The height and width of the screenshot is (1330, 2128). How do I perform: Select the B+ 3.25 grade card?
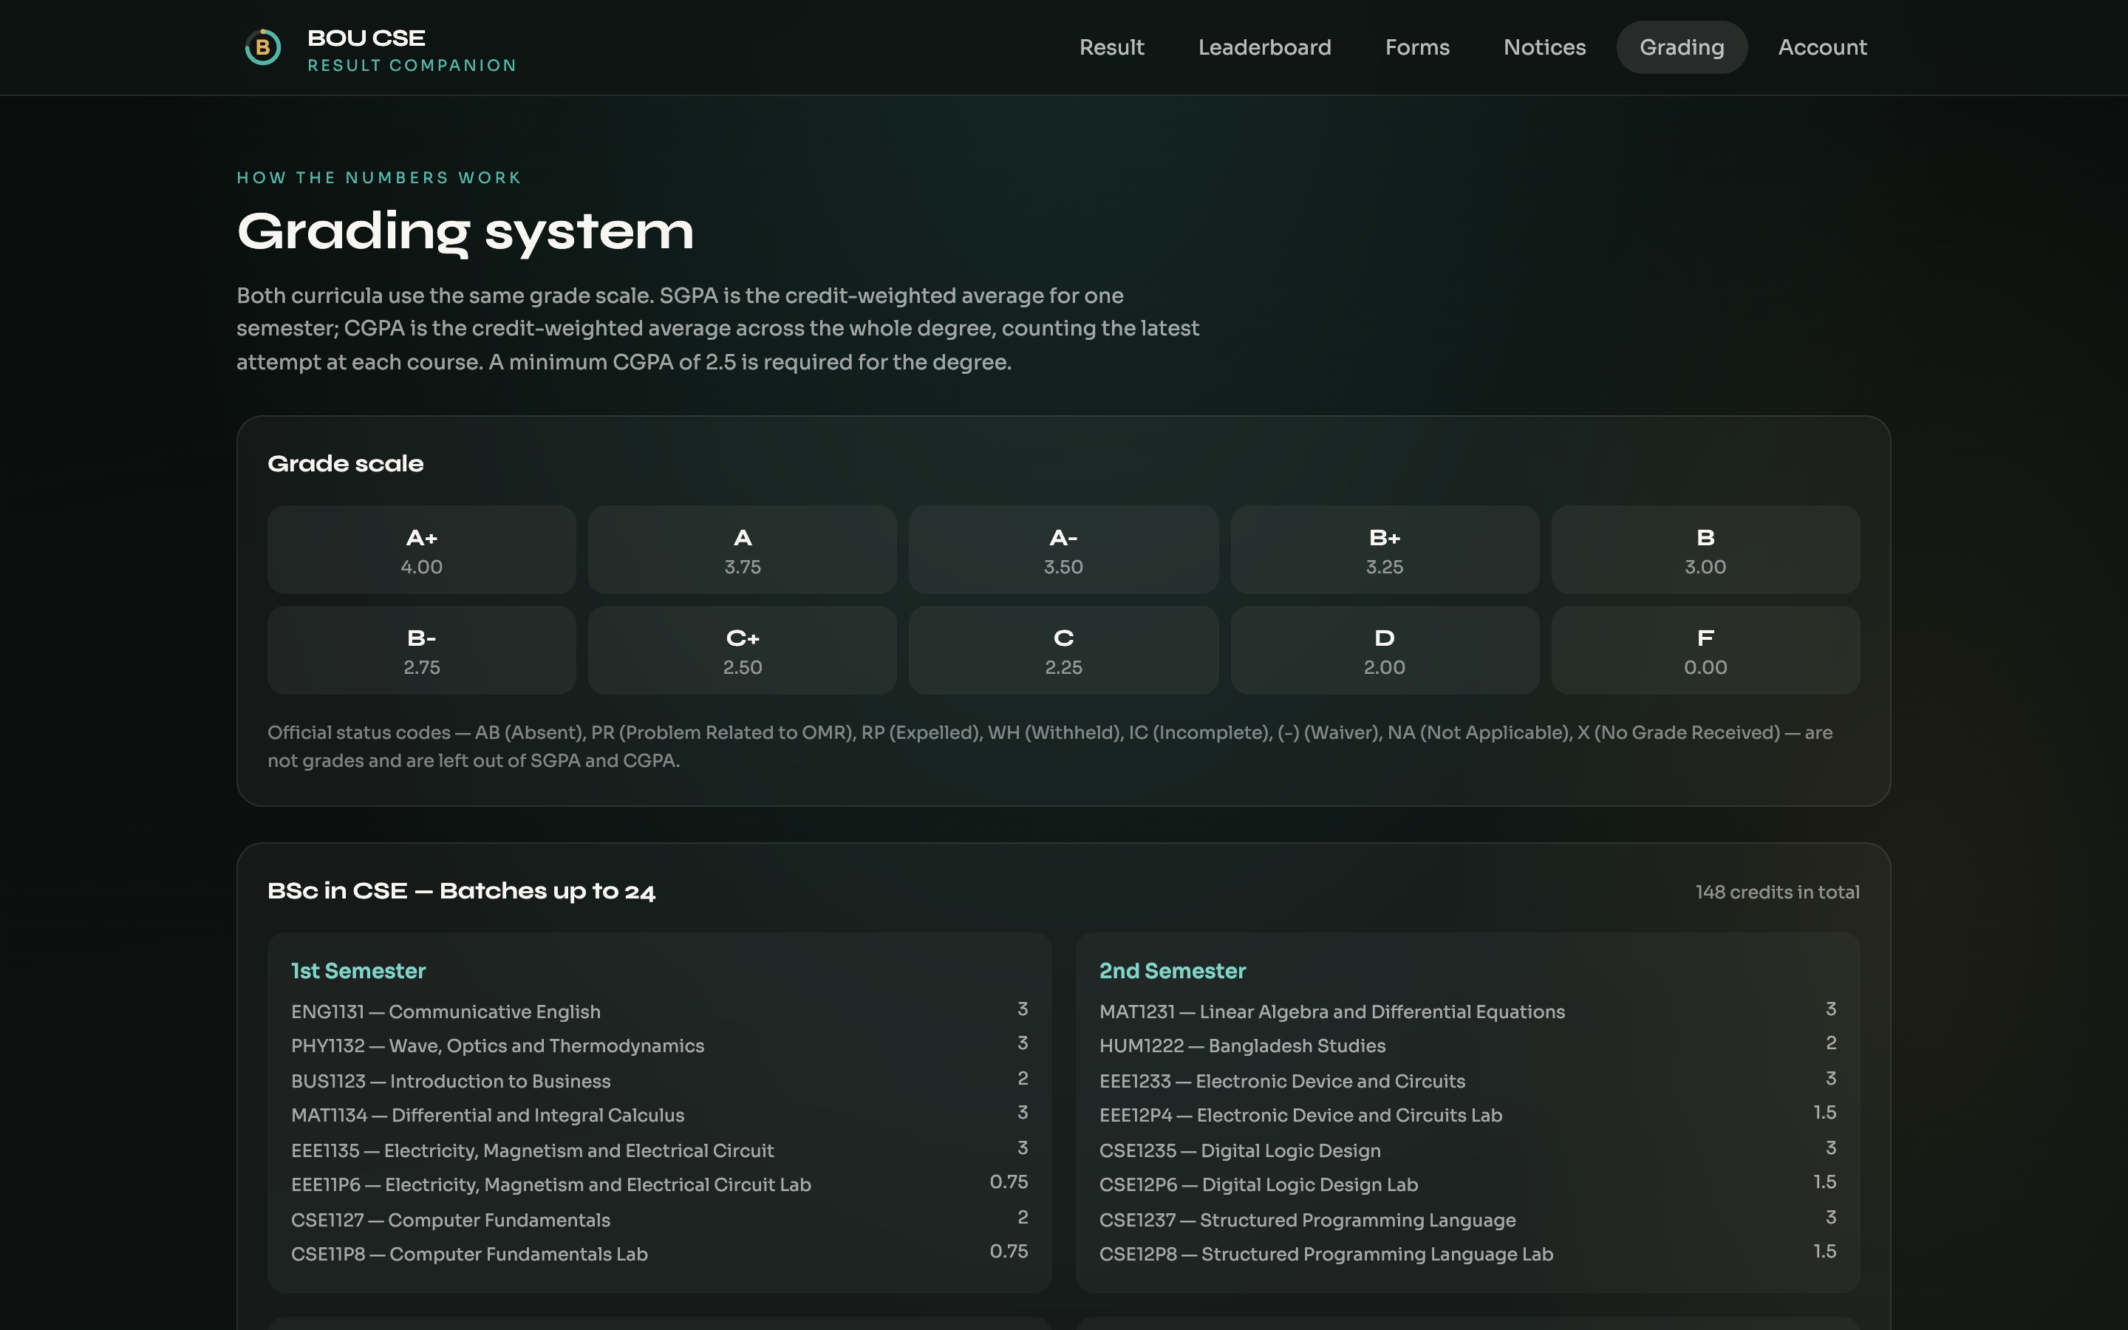point(1384,550)
